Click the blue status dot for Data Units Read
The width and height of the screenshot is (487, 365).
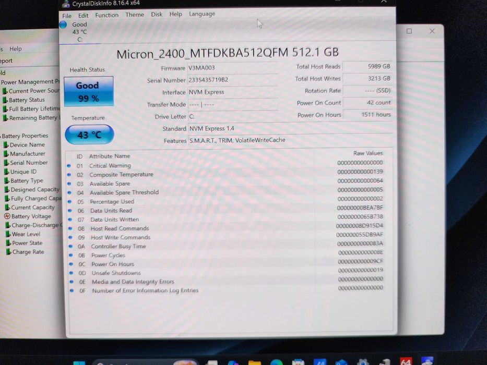[x=70, y=211]
